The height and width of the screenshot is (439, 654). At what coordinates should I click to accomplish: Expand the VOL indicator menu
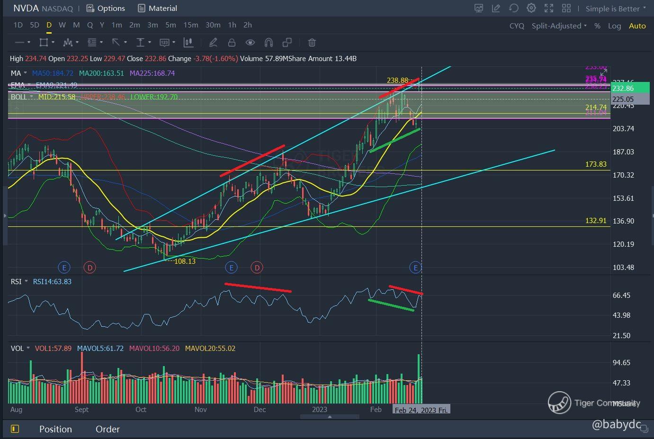coord(28,348)
